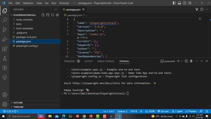This screenshot has height=119, width=211.
Task: Open the Explorer view in activity bar
Action: coord(5,11)
